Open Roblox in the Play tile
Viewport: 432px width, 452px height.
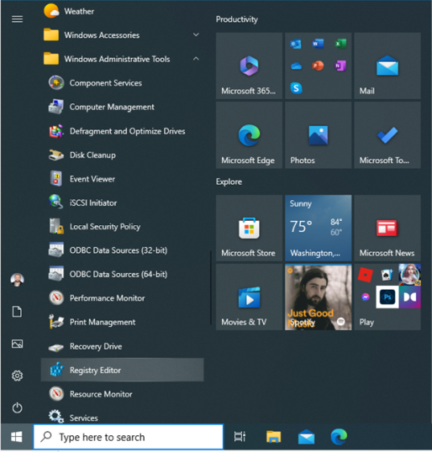(x=366, y=275)
